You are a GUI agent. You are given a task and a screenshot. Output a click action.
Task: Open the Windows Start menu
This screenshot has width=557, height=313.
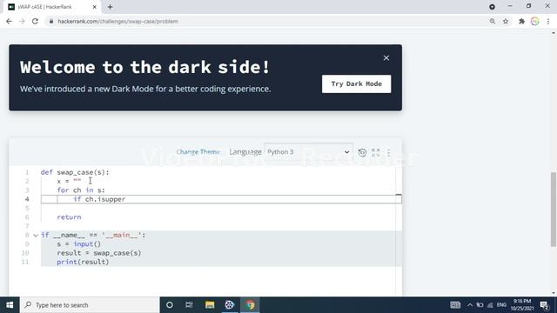(x=10, y=305)
